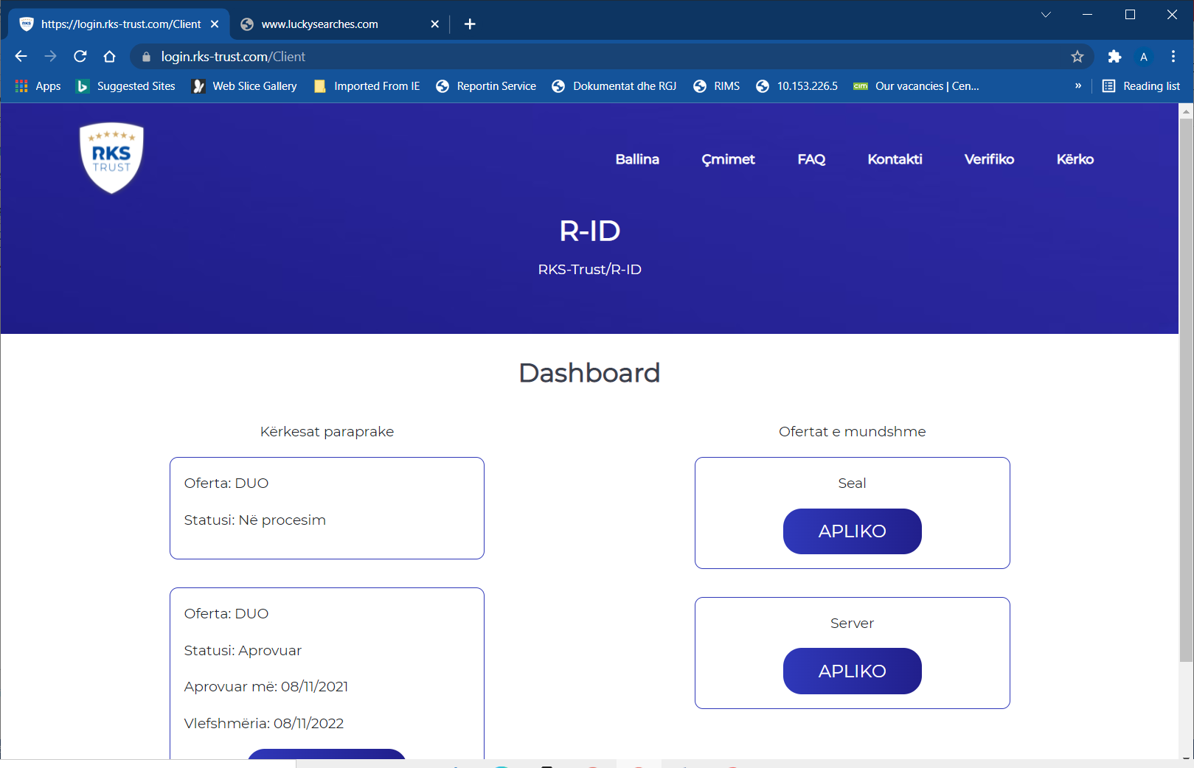The width and height of the screenshot is (1194, 768).
Task: Click APLIKO button under Seal
Action: [x=853, y=531]
